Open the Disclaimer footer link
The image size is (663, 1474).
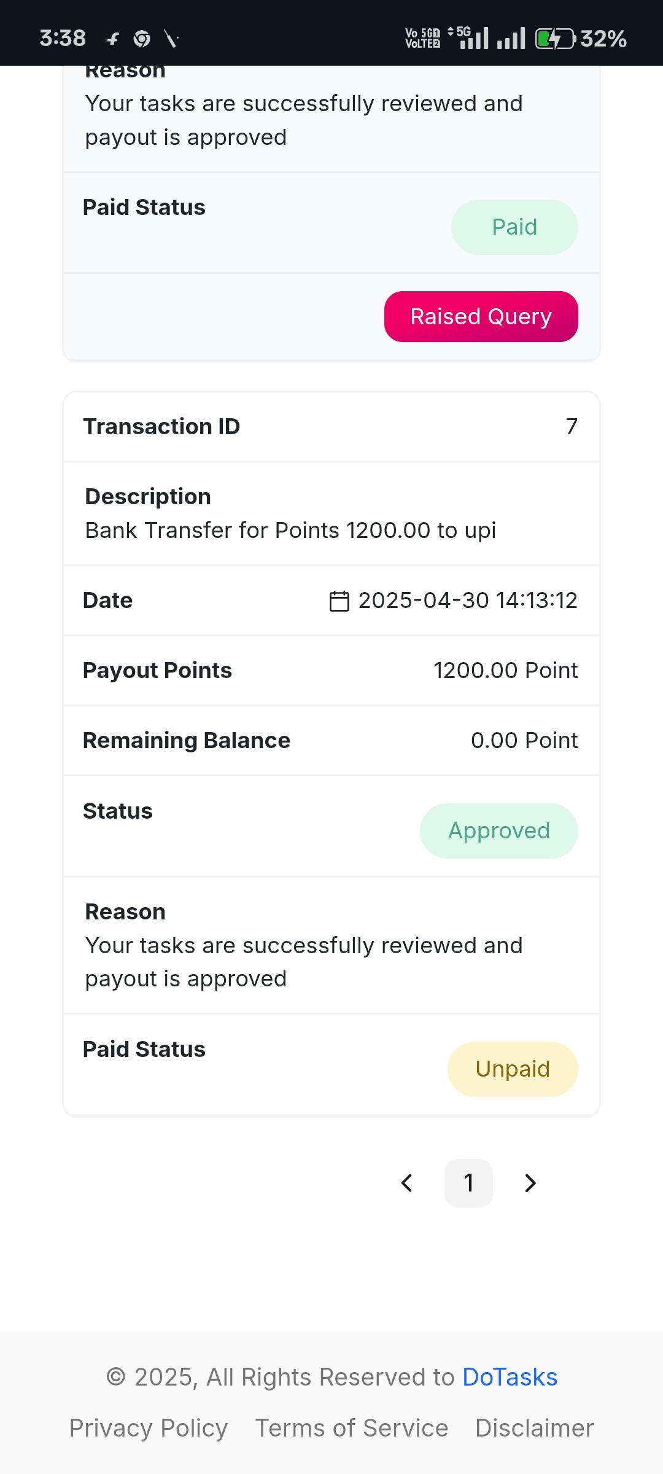tap(534, 1428)
